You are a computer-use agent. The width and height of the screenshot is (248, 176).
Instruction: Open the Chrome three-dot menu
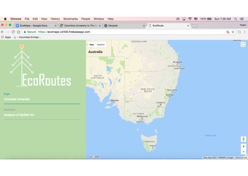coord(245,32)
